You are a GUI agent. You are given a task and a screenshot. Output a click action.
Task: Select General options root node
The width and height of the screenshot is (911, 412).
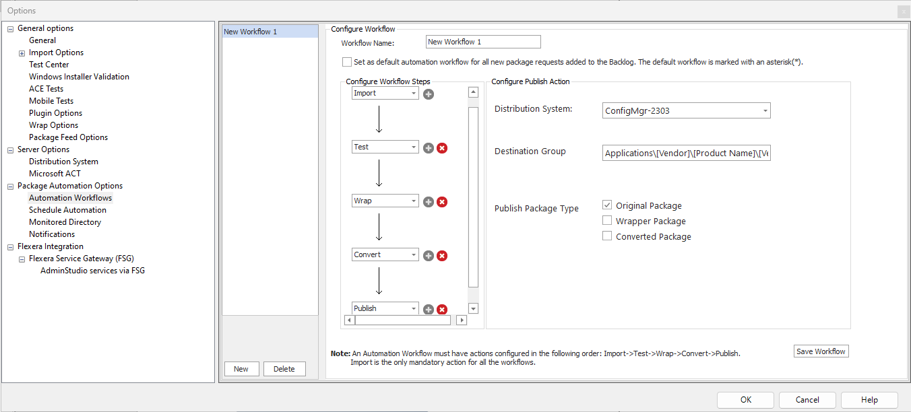[x=46, y=28]
